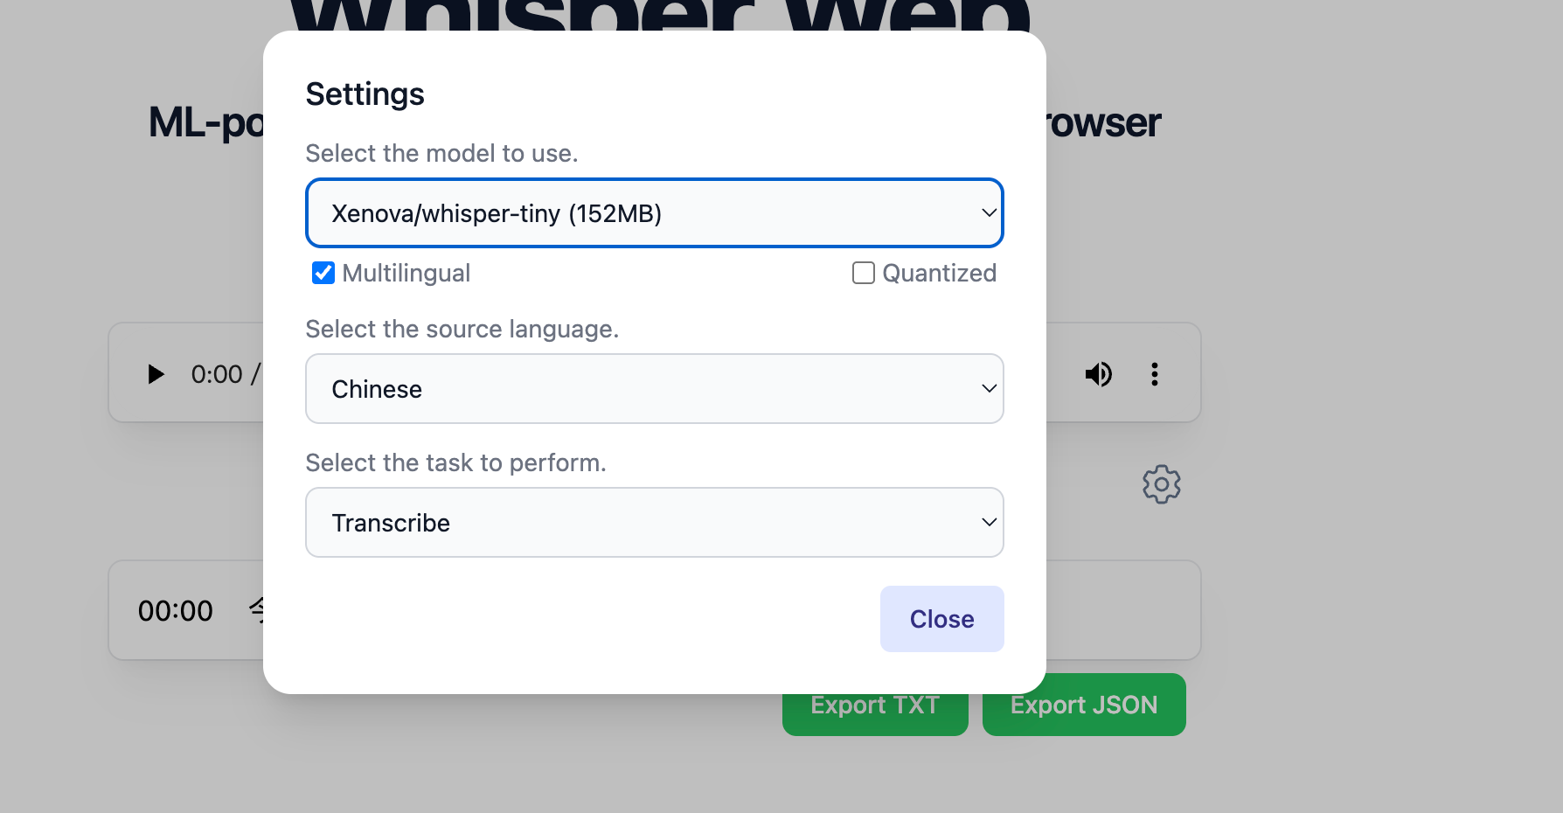Mute the audio using the speaker icon
The image size is (1563, 813).
click(x=1098, y=374)
